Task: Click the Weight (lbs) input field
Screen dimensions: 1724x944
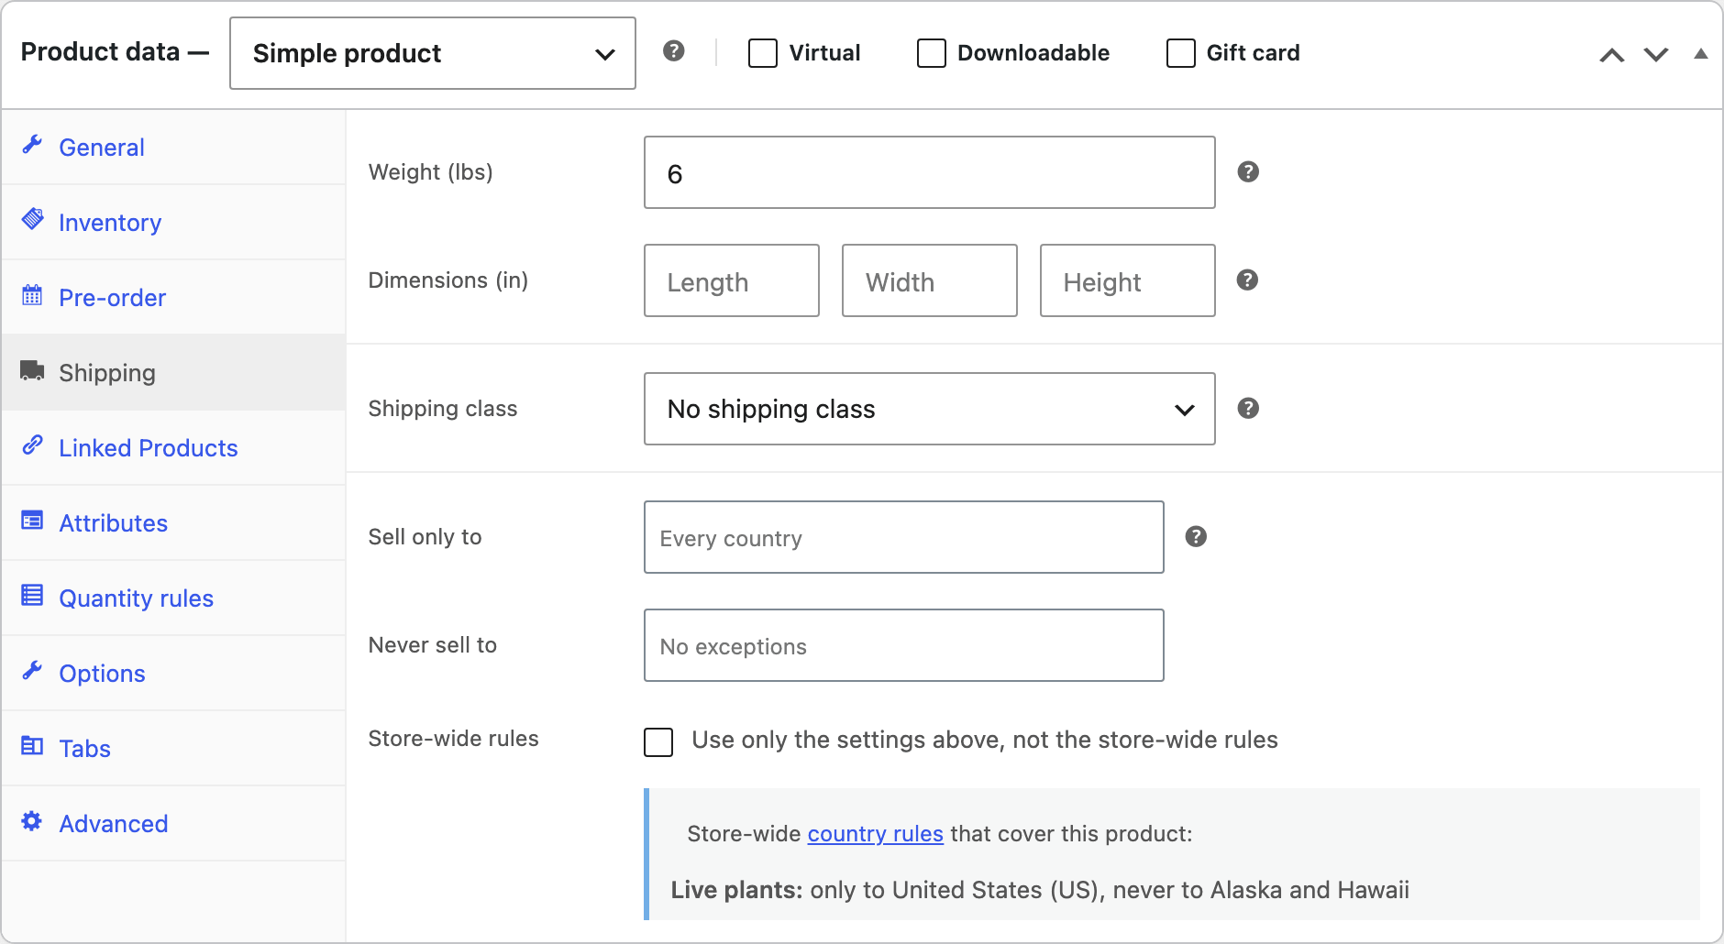Action: [x=930, y=172]
